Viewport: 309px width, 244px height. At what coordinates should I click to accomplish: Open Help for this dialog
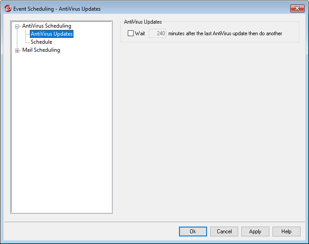[286, 232]
